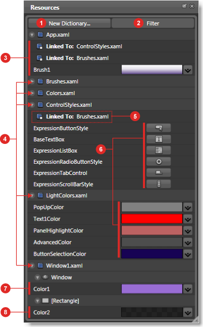Select the Brush1 resource name
This screenshot has width=203, height=327.
pyautogui.click(x=42, y=70)
